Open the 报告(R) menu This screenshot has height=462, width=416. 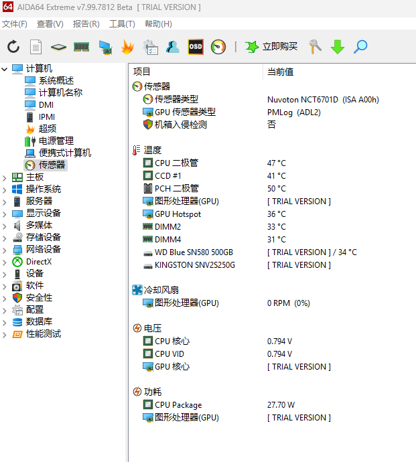click(86, 24)
